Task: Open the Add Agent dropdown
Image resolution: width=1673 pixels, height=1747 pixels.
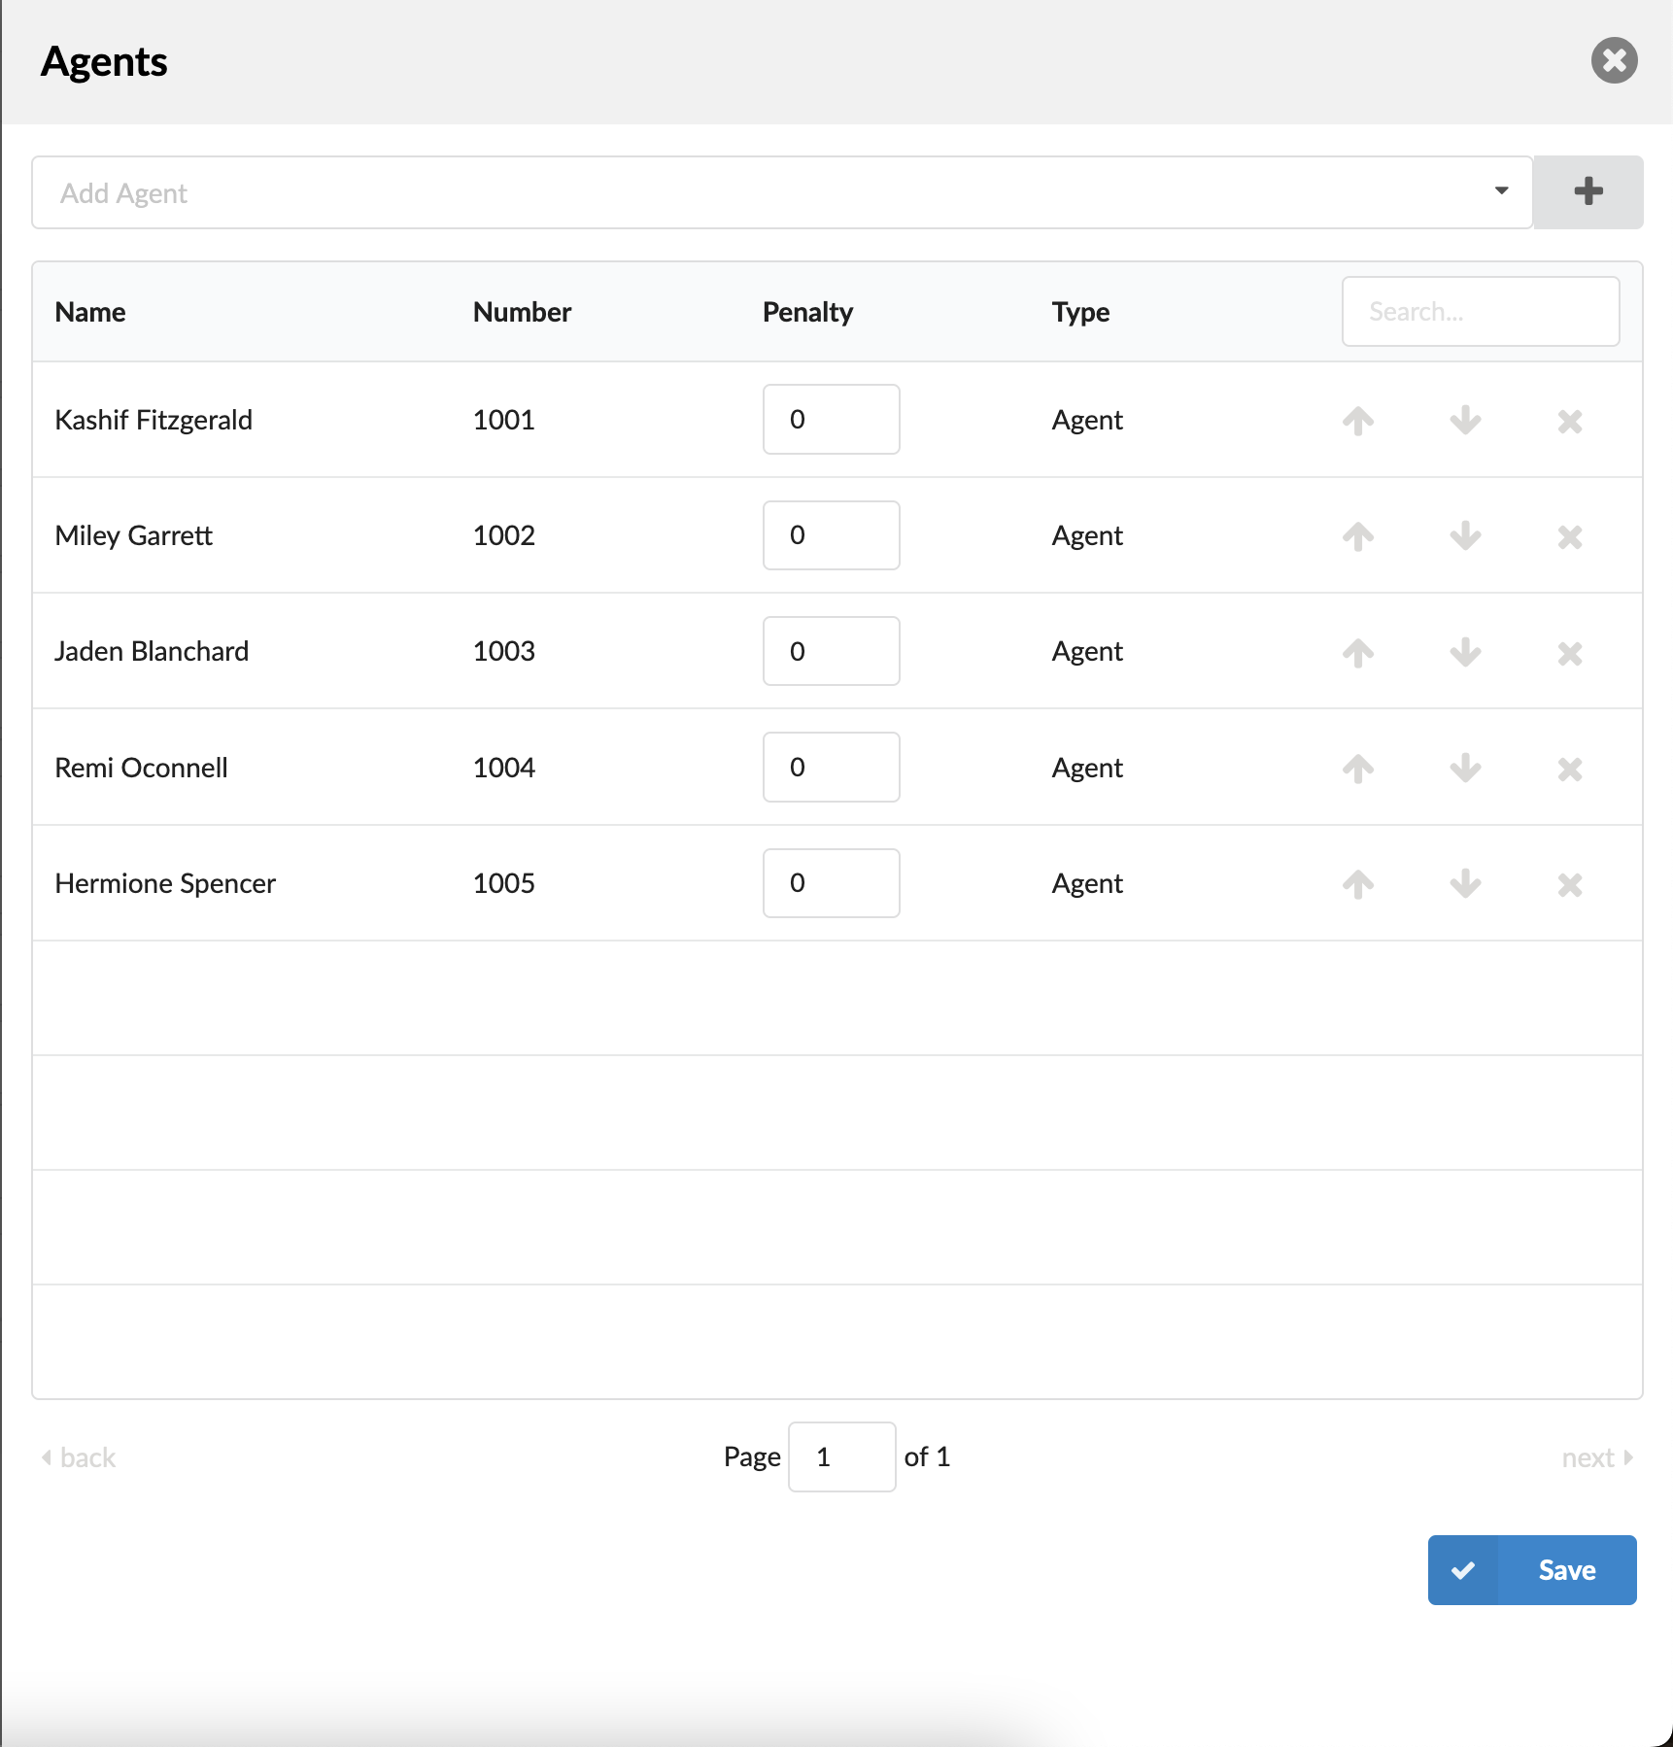Action: (782, 192)
